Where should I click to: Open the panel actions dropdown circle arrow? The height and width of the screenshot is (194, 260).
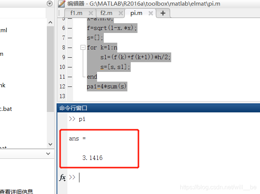click(x=49, y=3)
